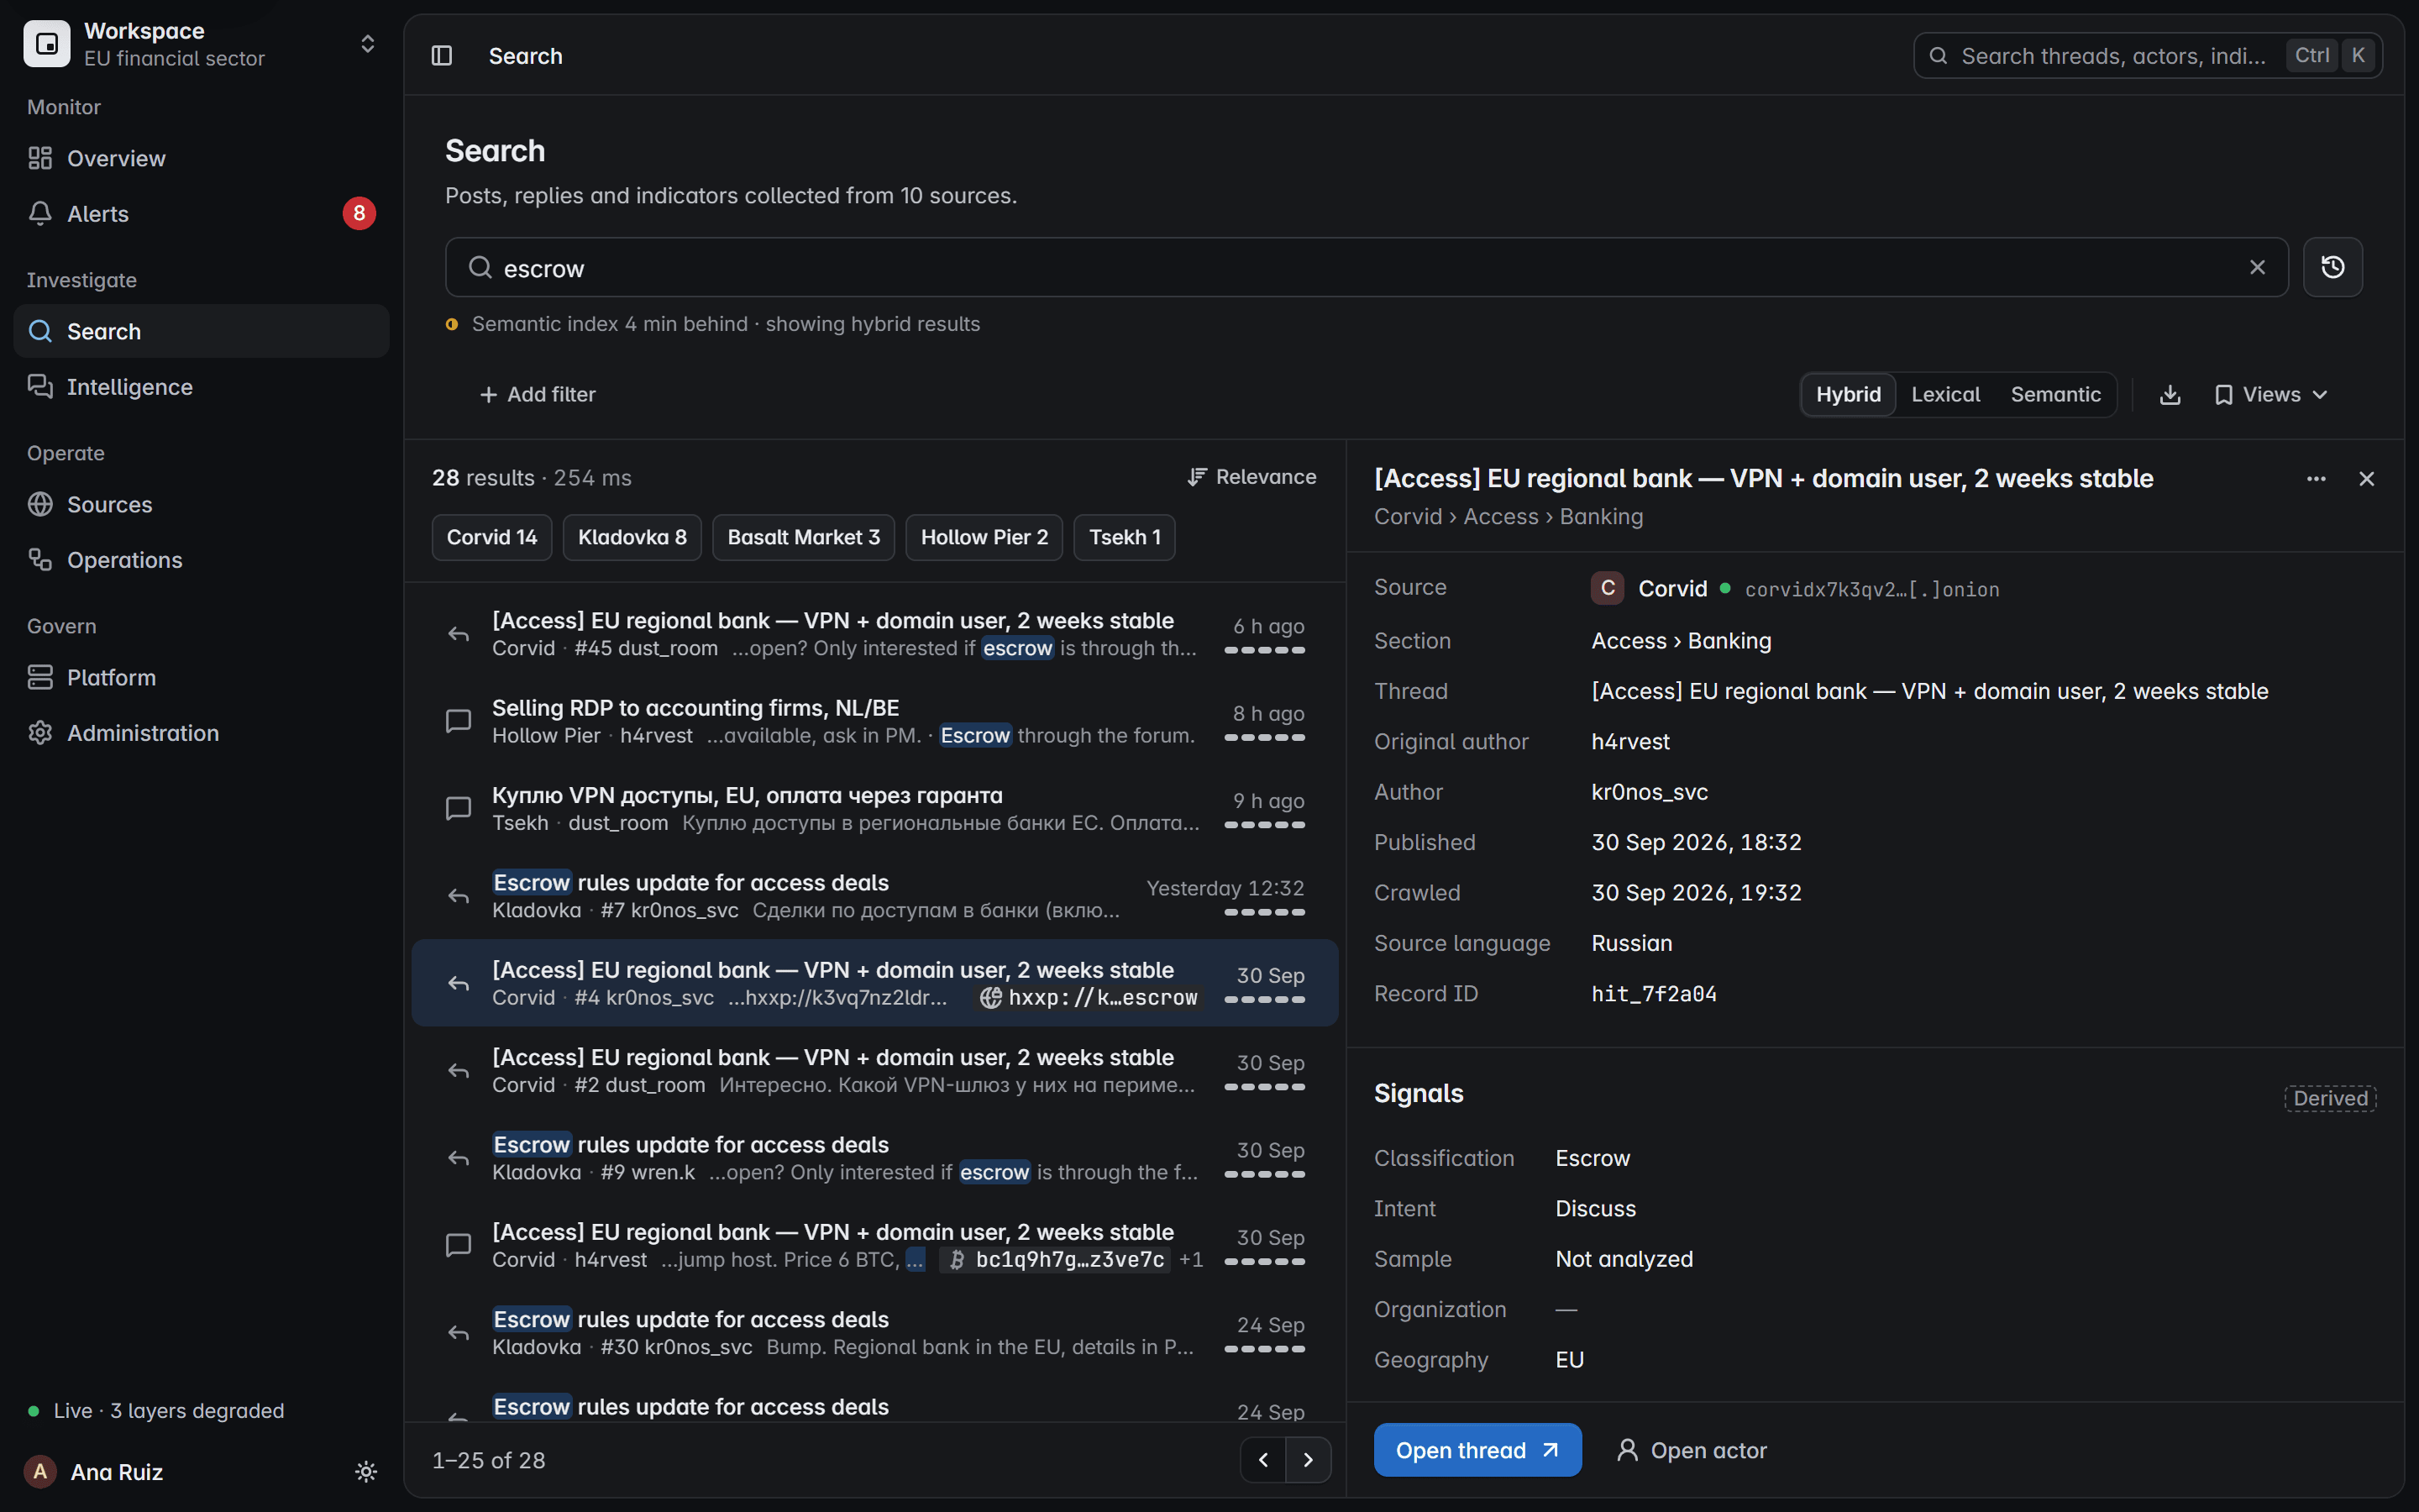The height and width of the screenshot is (1512, 2419).
Task: Clear the escrow search query
Action: point(2257,267)
